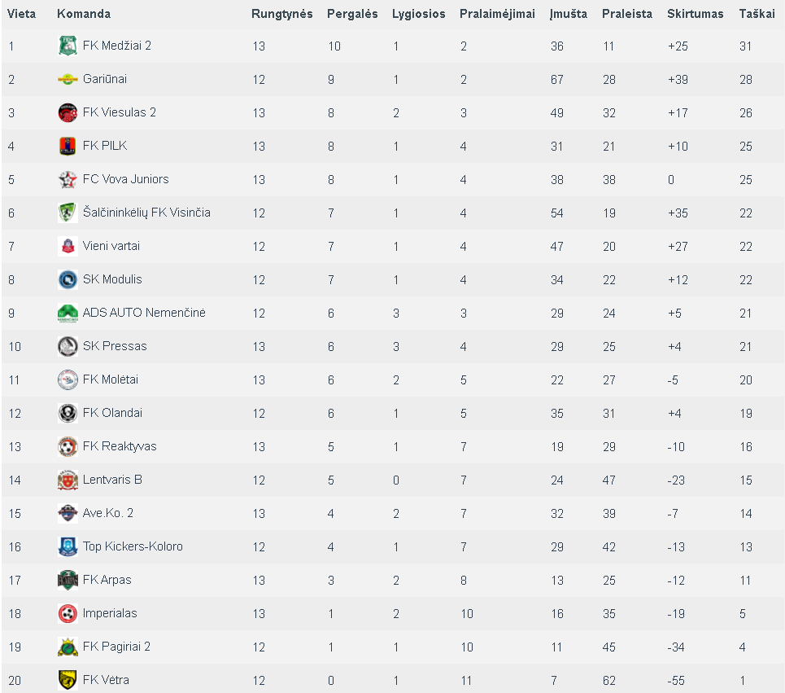Click the SK Modulis round logo
The width and height of the screenshot is (785, 693).
[68, 279]
